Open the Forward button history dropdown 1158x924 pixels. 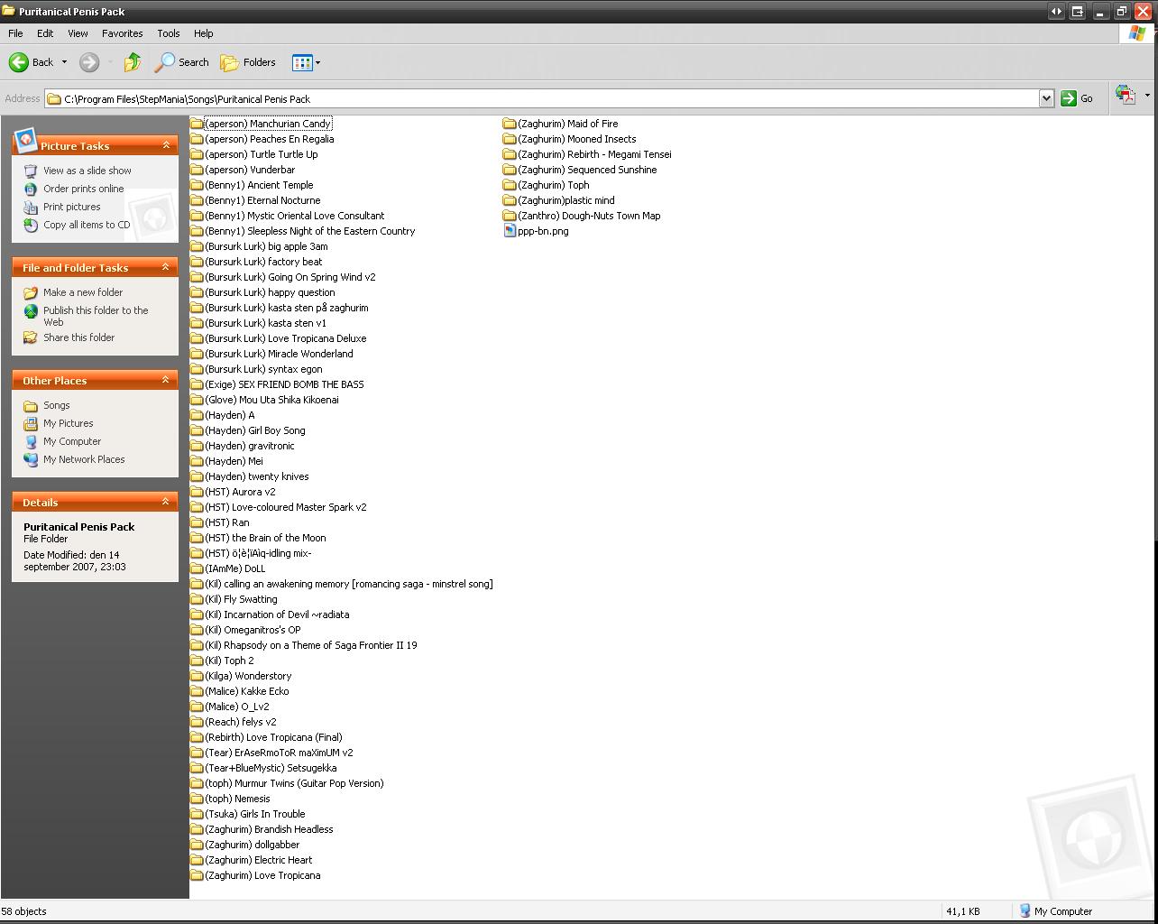click(x=110, y=62)
